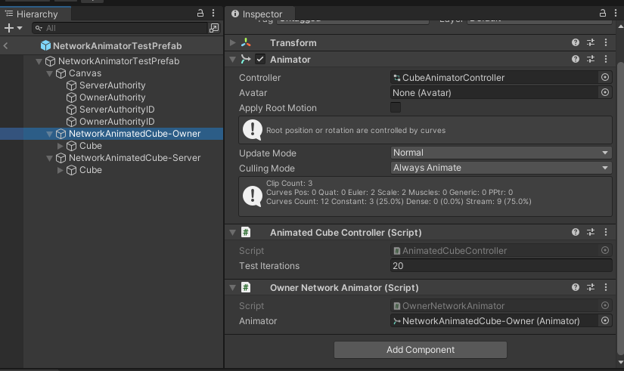Screen dimensions: 624x371
Task: Click the Controller object picker circle
Action: [x=604, y=77]
